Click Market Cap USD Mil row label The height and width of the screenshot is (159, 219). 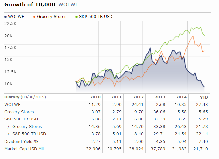click(24, 149)
